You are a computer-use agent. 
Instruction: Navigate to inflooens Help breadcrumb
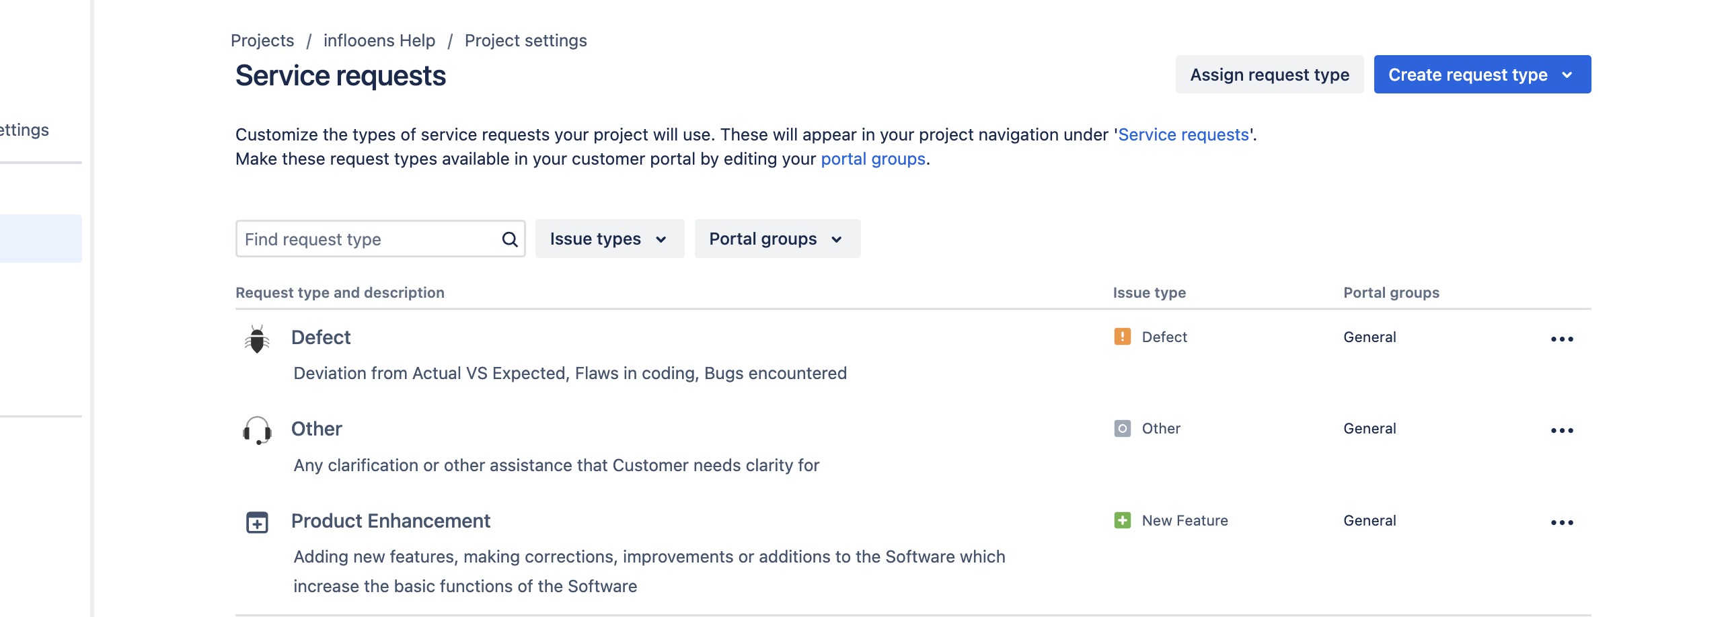[379, 40]
